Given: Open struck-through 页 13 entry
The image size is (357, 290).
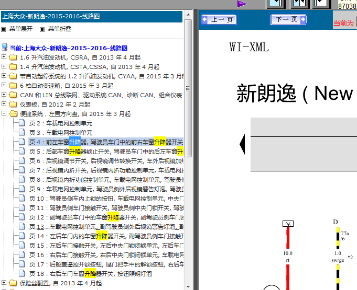Looking at the screenshot, I should (106, 227).
